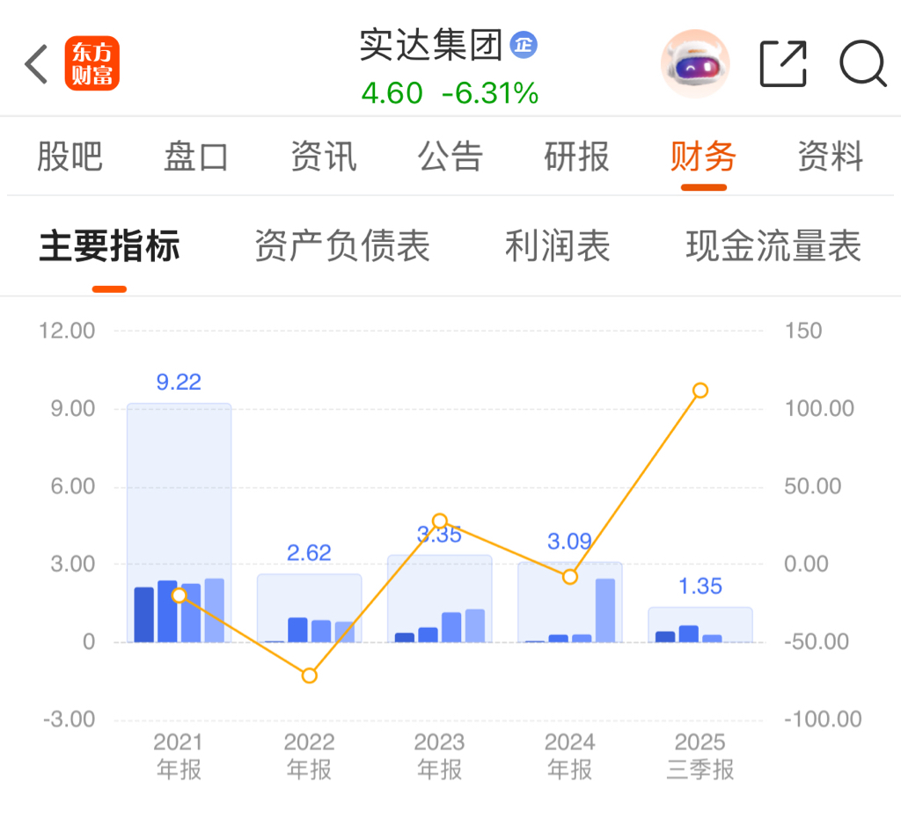Select the 2024 年报 bar group
Screen dimensions: 901x818
point(570,602)
